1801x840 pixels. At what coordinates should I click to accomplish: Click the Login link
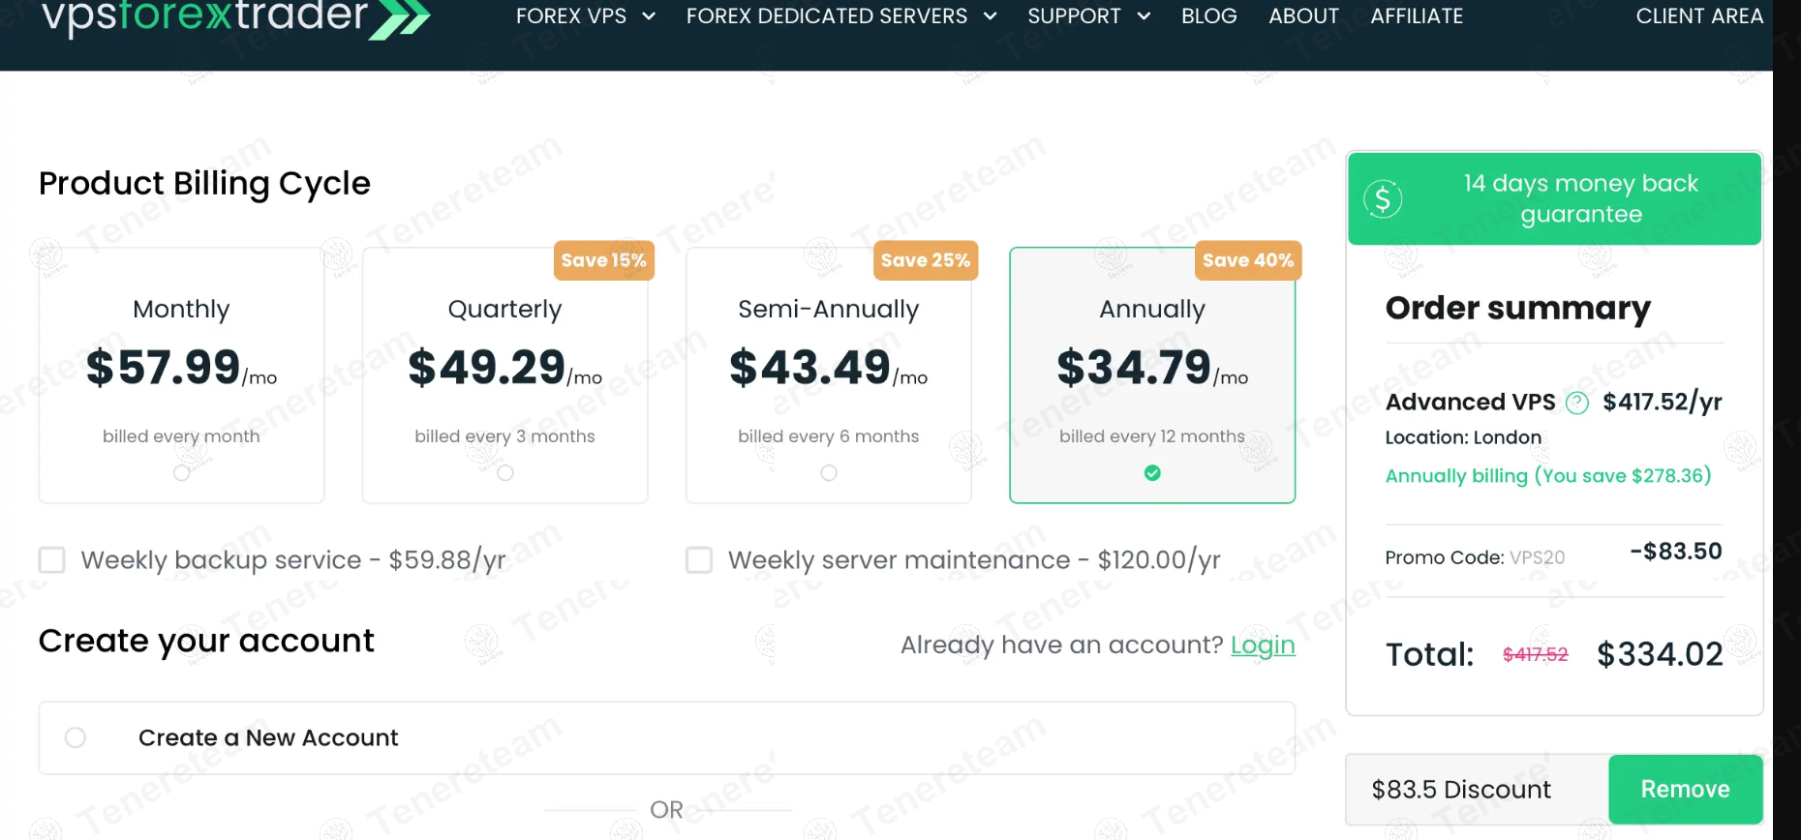pos(1263,645)
